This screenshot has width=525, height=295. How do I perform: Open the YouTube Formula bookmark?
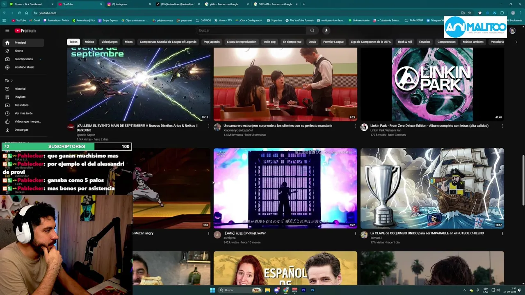[x=299, y=20]
